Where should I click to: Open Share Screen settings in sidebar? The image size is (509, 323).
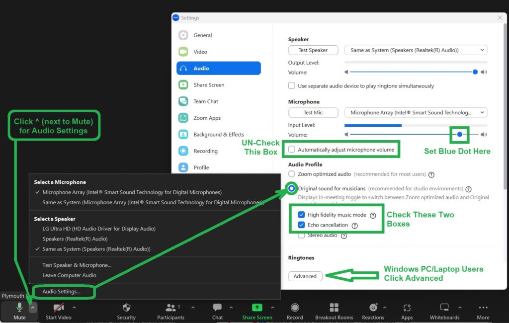(219, 85)
